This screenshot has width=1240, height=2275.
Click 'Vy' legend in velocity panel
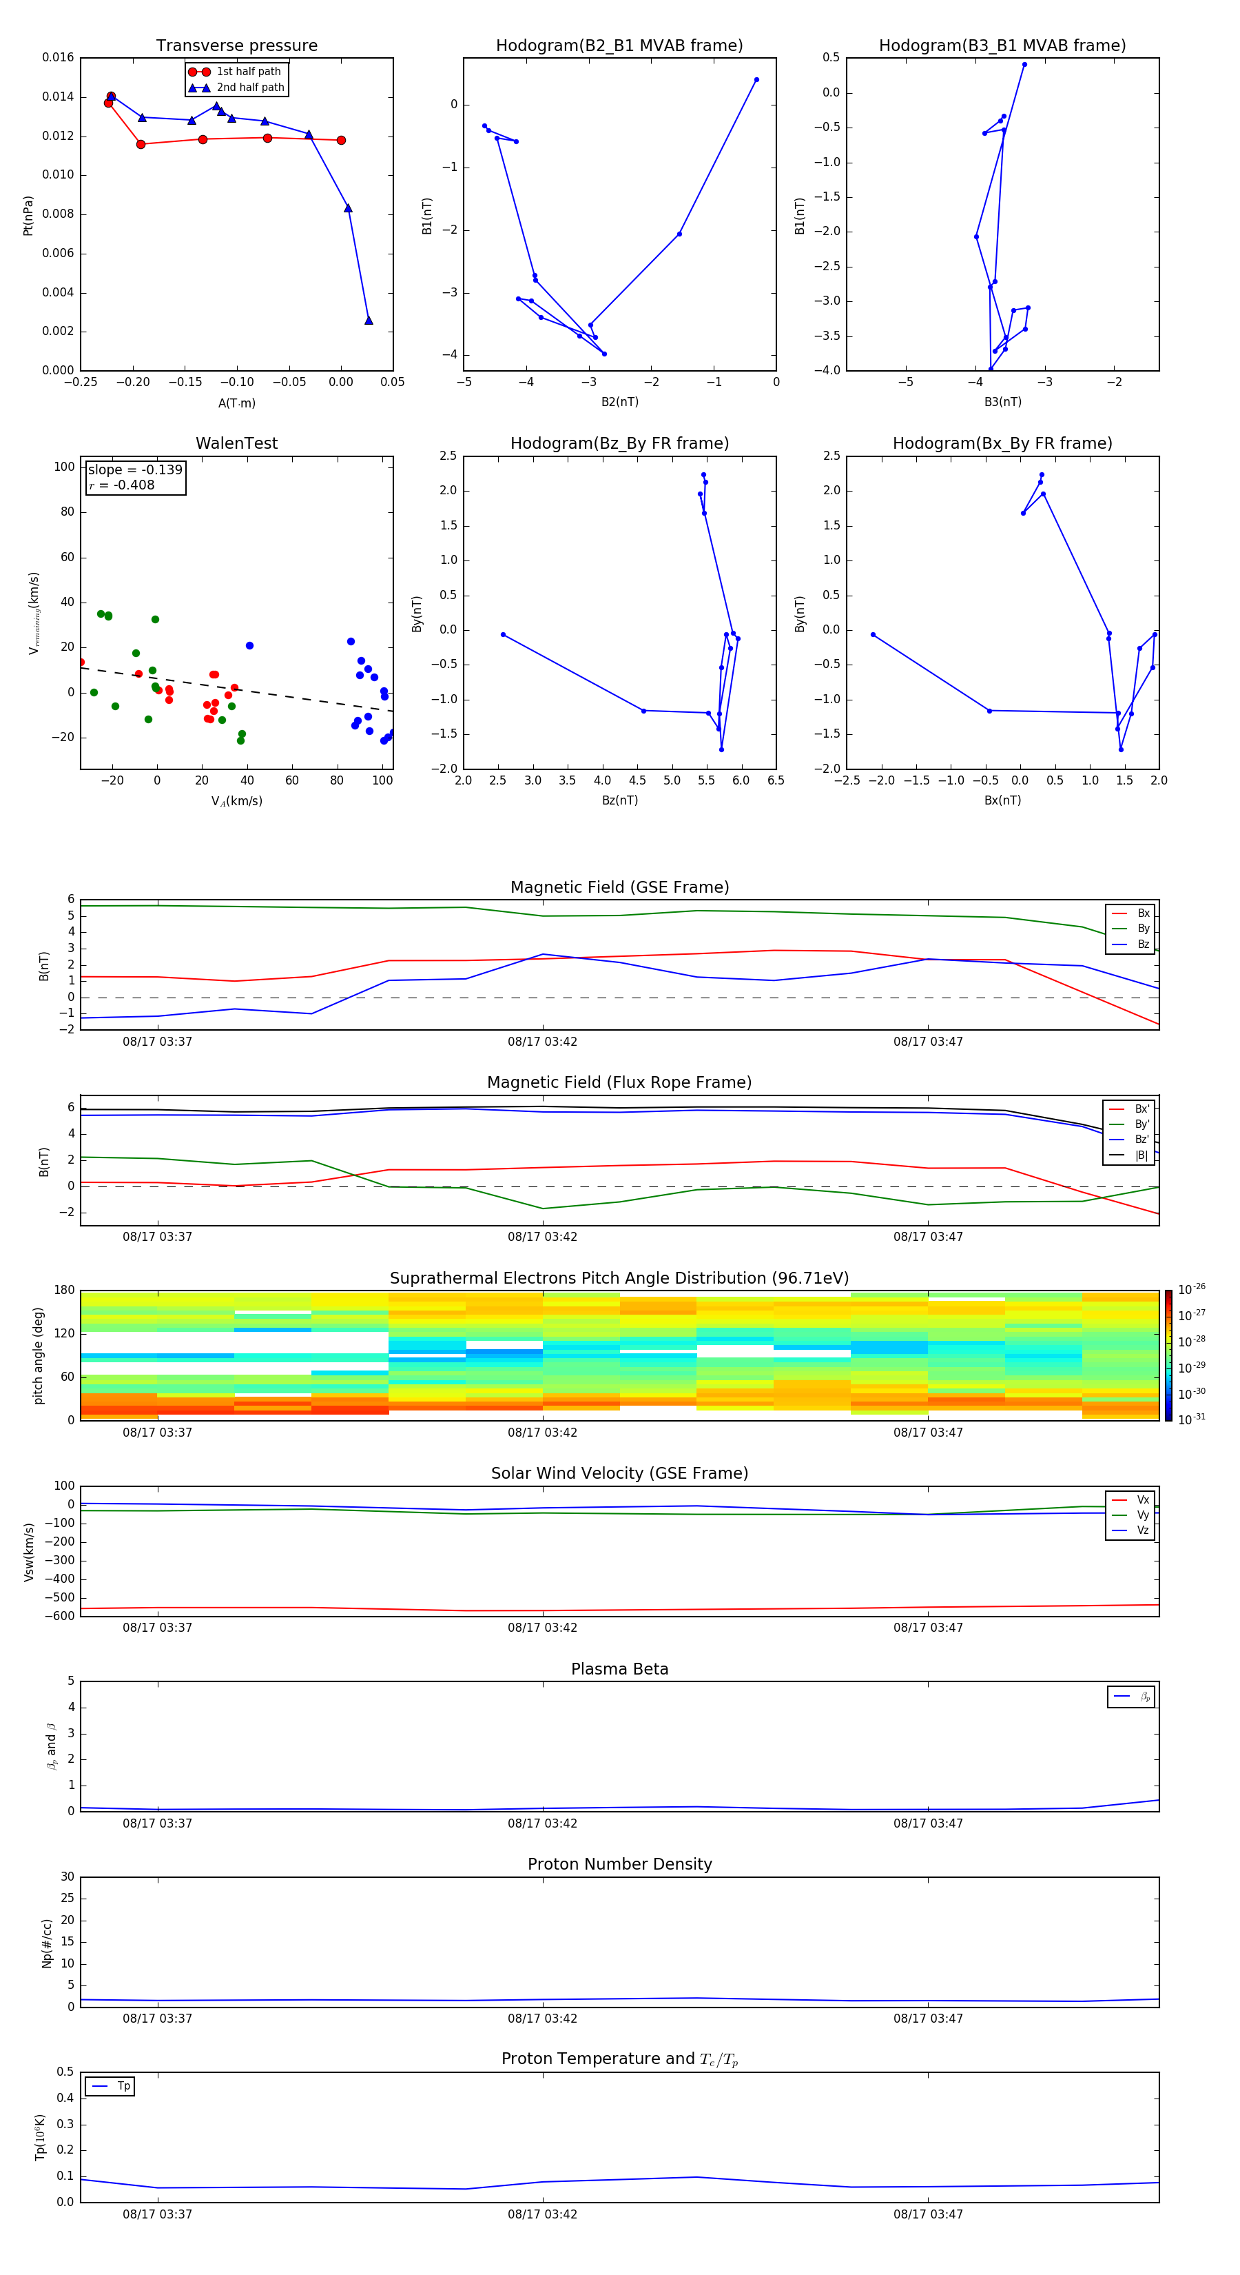1130,1515
